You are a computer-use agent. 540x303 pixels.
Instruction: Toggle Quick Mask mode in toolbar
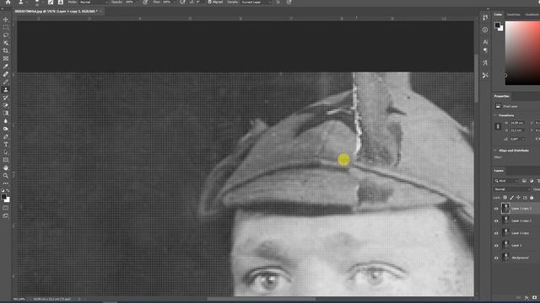point(6,208)
